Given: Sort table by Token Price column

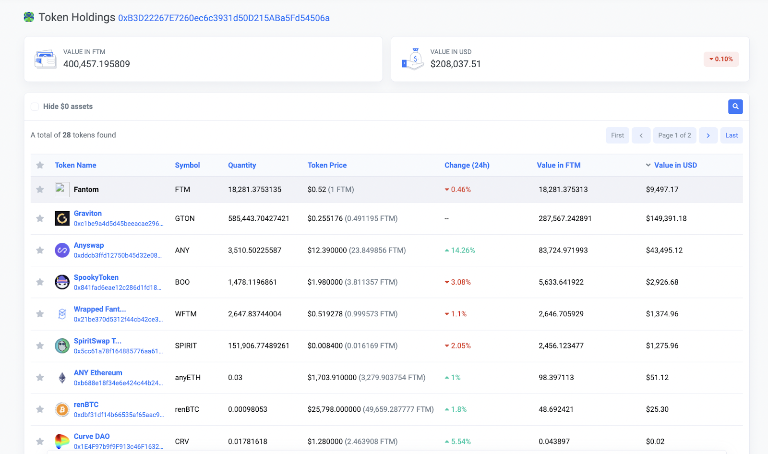Looking at the screenshot, I should point(327,165).
